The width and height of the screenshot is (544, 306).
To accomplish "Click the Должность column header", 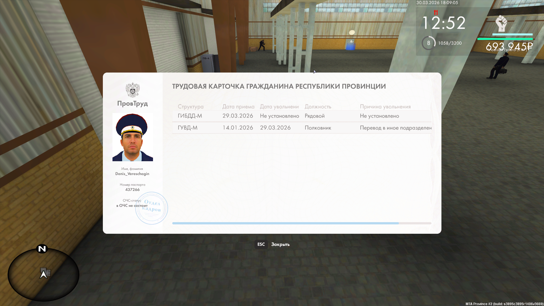I will [318, 107].
